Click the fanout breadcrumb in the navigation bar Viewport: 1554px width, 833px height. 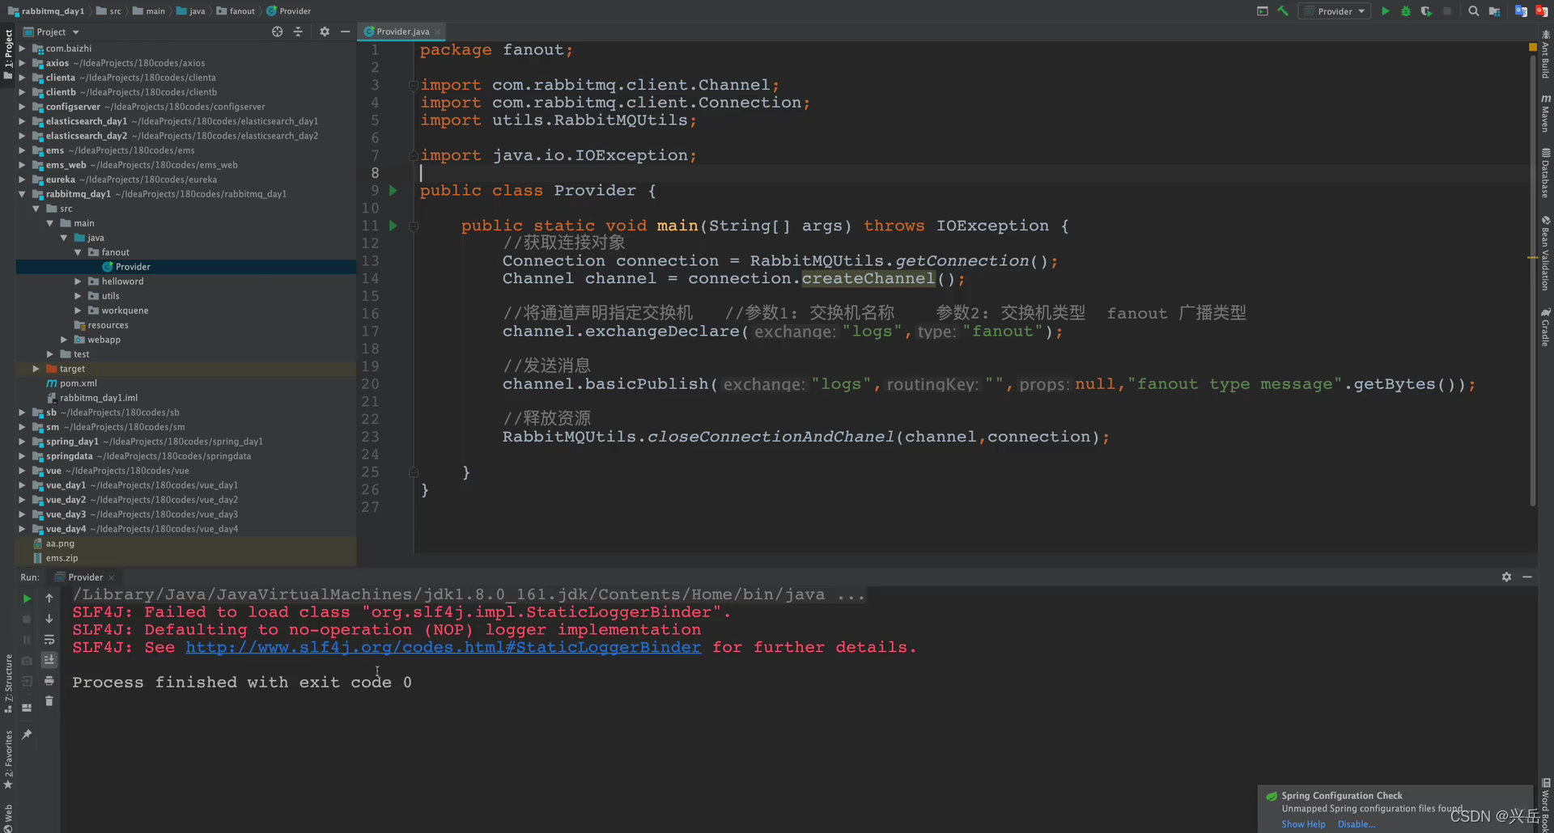click(x=236, y=11)
